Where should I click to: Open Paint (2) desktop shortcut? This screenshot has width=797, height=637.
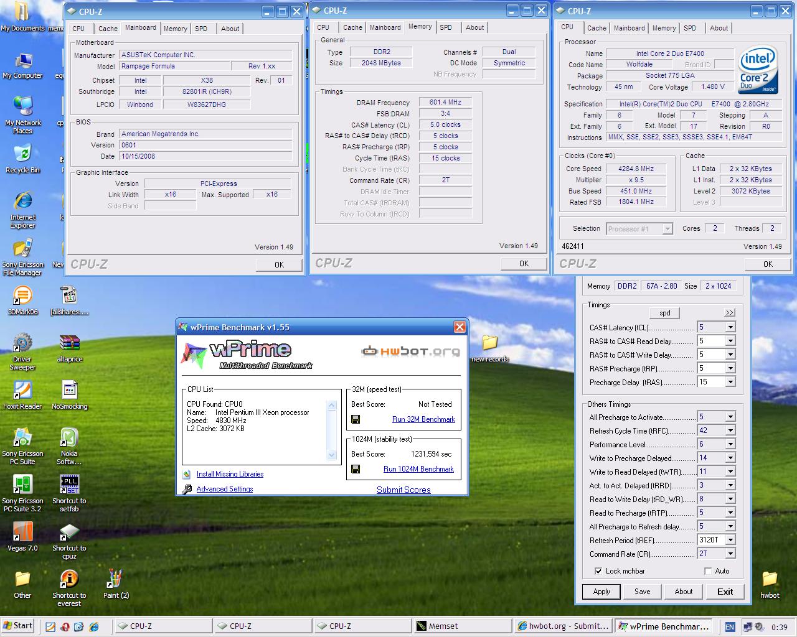116,584
